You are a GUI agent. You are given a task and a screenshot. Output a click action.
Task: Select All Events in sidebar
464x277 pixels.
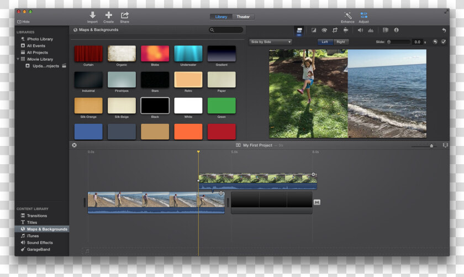[36, 46]
